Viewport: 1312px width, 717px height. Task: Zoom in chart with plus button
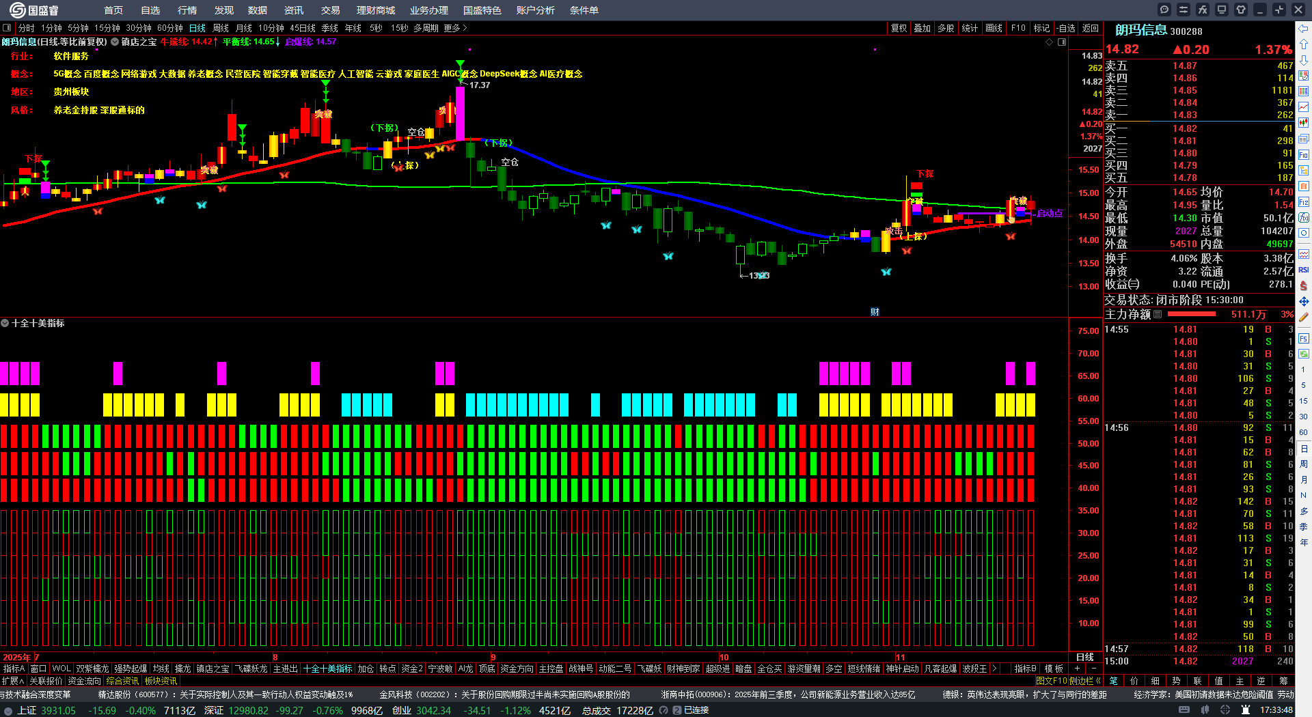(1078, 669)
